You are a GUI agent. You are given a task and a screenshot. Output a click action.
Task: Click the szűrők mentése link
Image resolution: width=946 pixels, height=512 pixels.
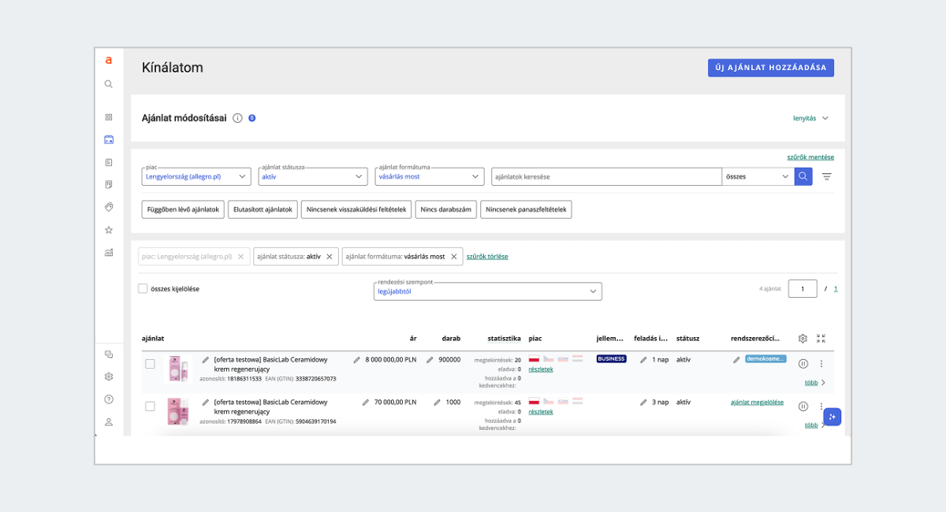coord(810,158)
